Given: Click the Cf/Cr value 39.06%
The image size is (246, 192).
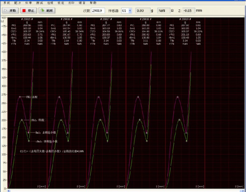Looking at the screenshot, I should tap(119, 31).
